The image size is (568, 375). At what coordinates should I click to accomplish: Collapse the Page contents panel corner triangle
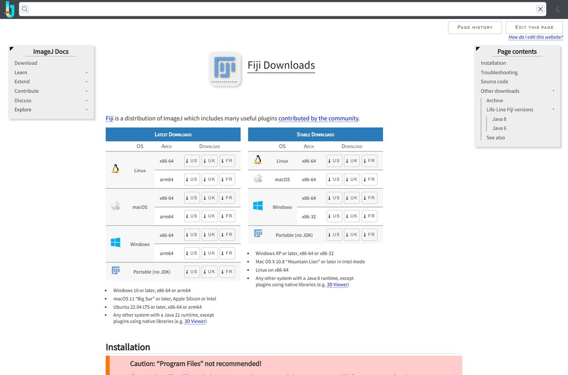pyautogui.click(x=478, y=48)
